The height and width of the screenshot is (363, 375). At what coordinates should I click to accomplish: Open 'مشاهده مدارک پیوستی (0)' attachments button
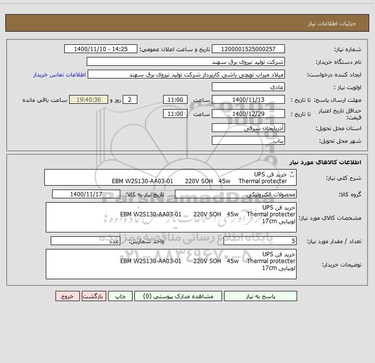178,296
